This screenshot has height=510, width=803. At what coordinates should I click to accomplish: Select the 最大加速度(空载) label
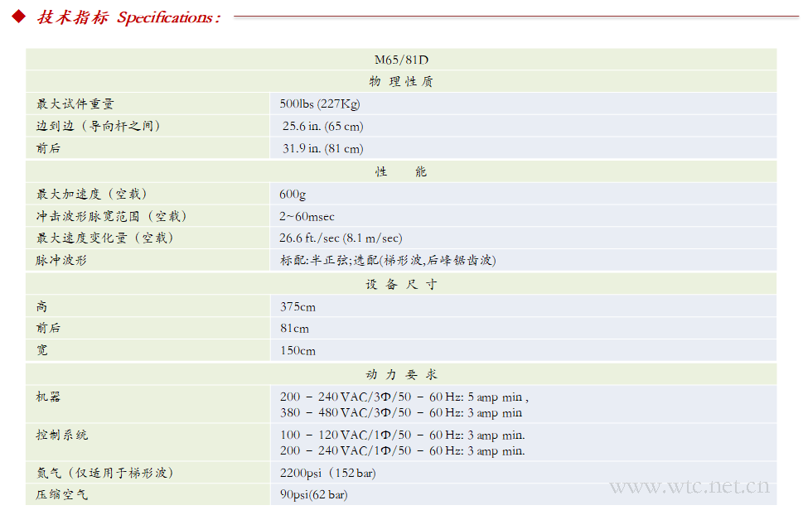coord(92,194)
